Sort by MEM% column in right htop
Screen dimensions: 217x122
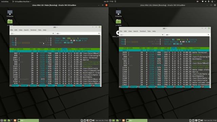click(x=179, y=48)
